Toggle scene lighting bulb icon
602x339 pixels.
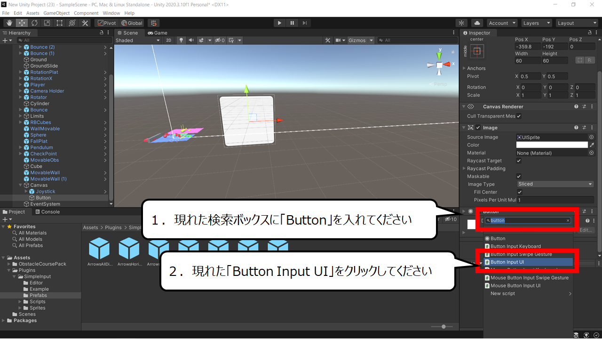pos(182,40)
